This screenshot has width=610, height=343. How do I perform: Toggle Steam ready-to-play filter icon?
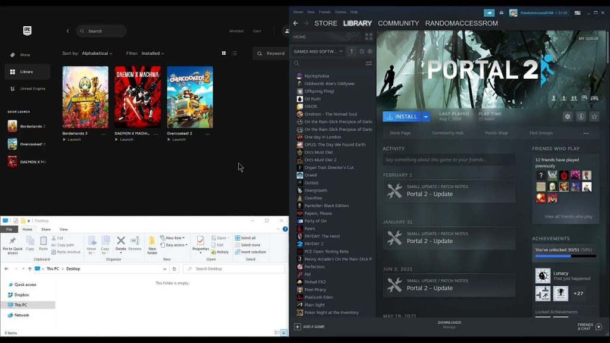pyautogui.click(x=370, y=51)
